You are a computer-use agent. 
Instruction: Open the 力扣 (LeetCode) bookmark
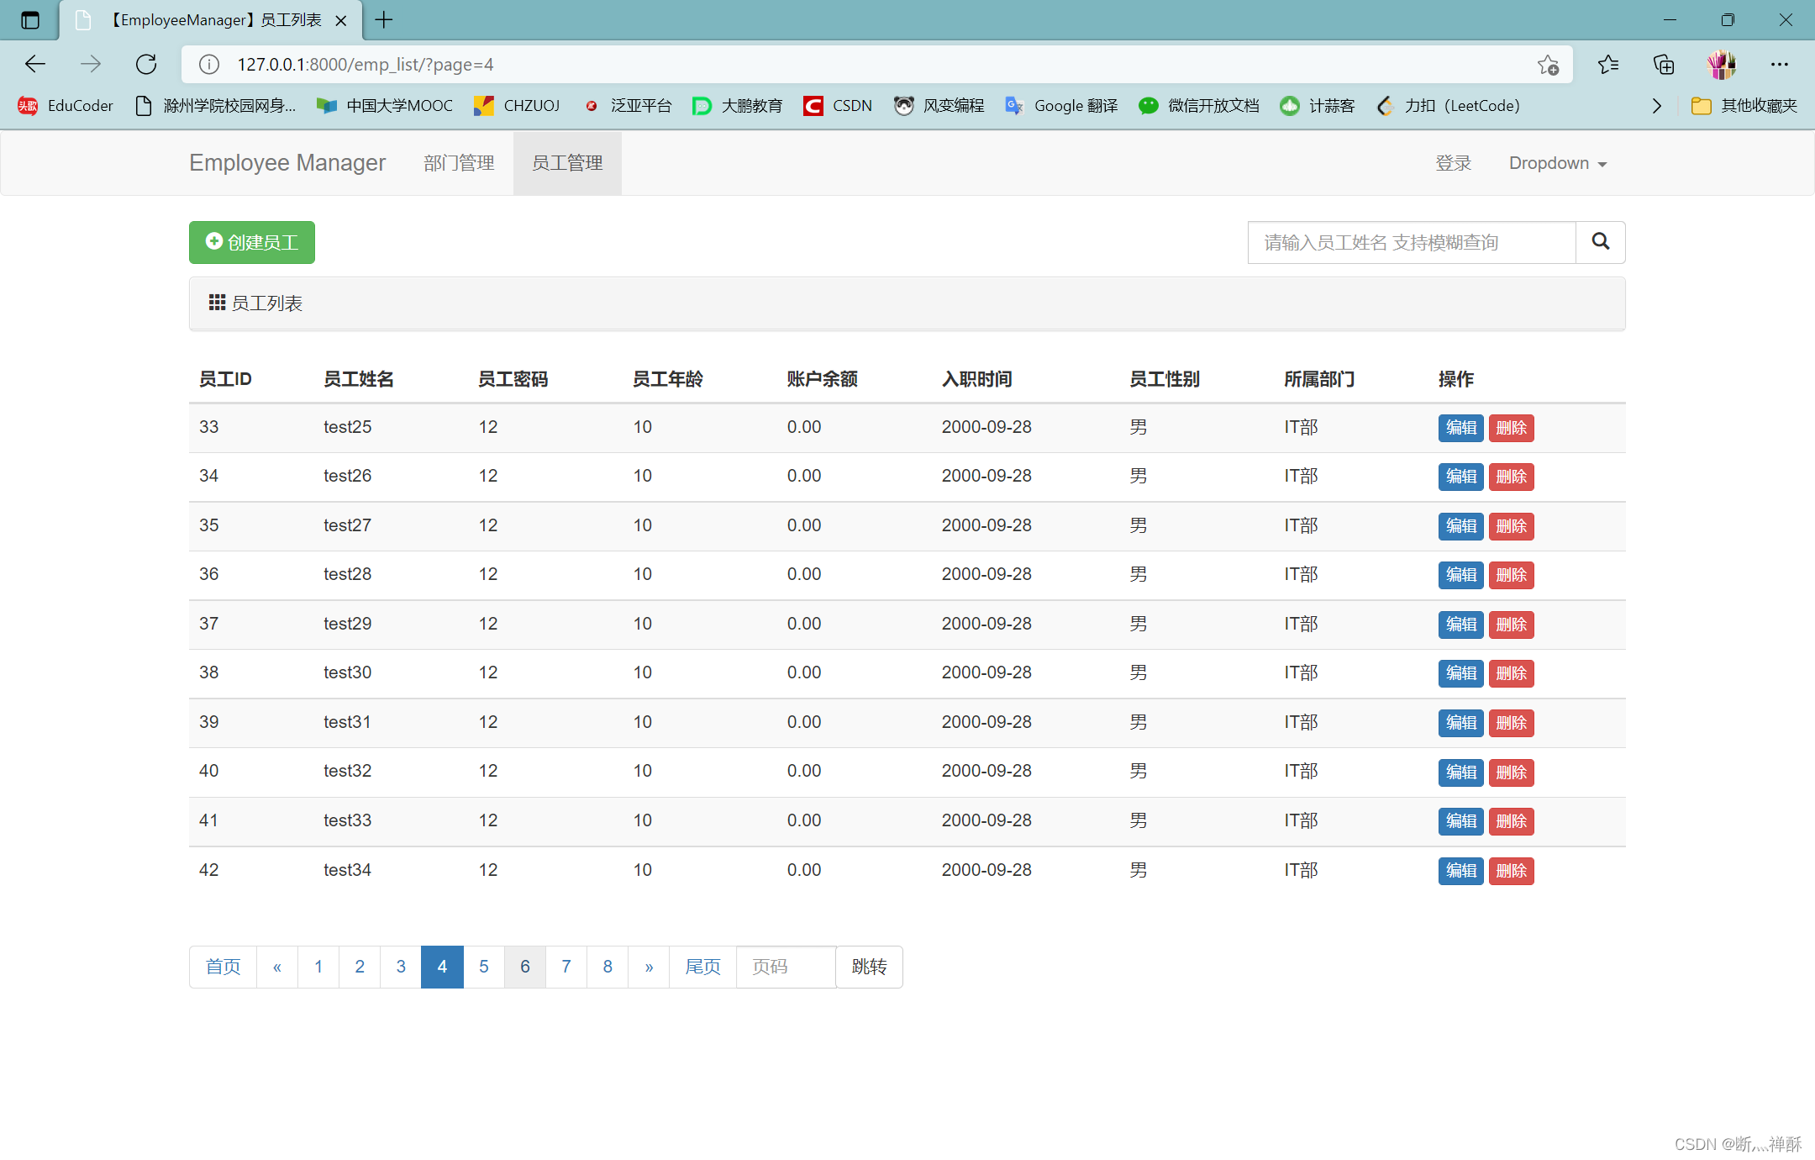(x=1449, y=106)
